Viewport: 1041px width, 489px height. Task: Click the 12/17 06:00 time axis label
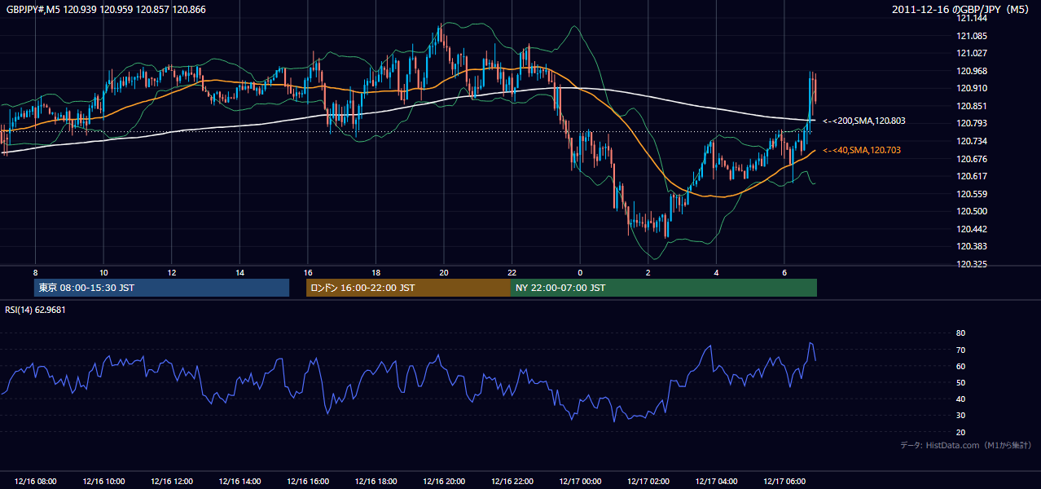click(x=784, y=481)
